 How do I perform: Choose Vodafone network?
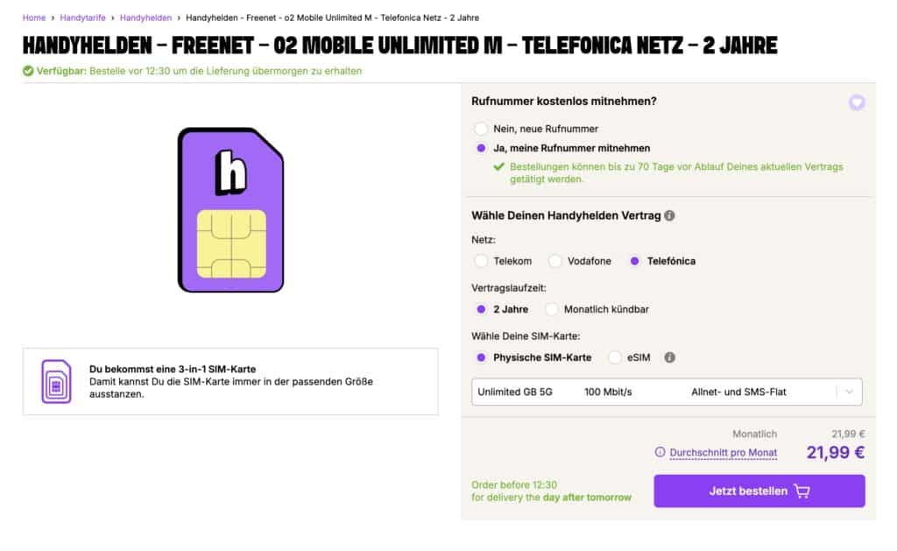554,261
